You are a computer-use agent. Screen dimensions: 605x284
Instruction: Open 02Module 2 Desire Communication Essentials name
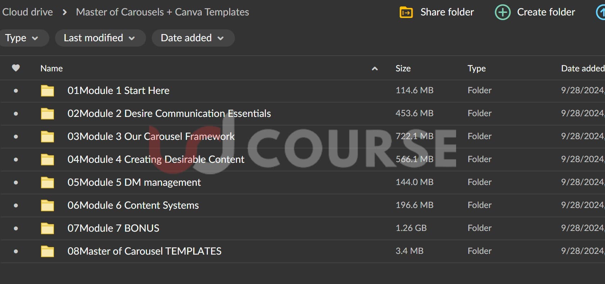pyautogui.click(x=169, y=114)
